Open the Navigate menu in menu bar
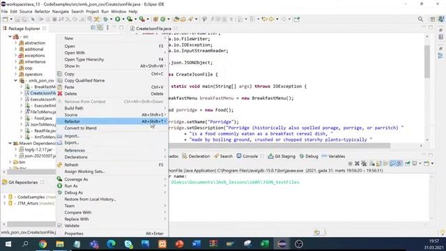The image size is (446, 251). pos(61,11)
